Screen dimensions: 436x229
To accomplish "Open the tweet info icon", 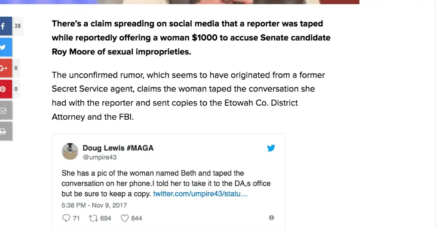I will 271,218.
